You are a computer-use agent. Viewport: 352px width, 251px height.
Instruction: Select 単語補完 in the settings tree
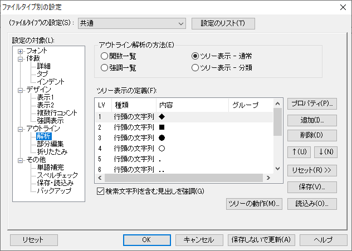[x=50, y=168]
